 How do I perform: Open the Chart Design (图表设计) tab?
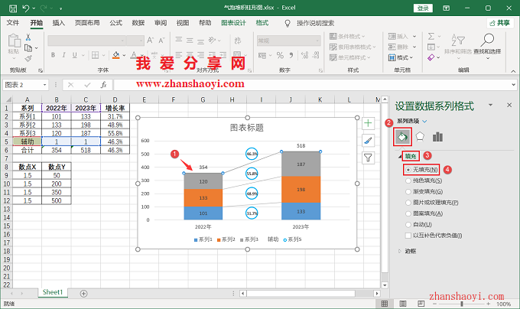pos(233,23)
